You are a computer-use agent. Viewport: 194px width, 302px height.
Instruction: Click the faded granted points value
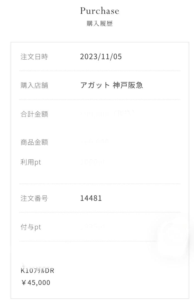point(92,227)
